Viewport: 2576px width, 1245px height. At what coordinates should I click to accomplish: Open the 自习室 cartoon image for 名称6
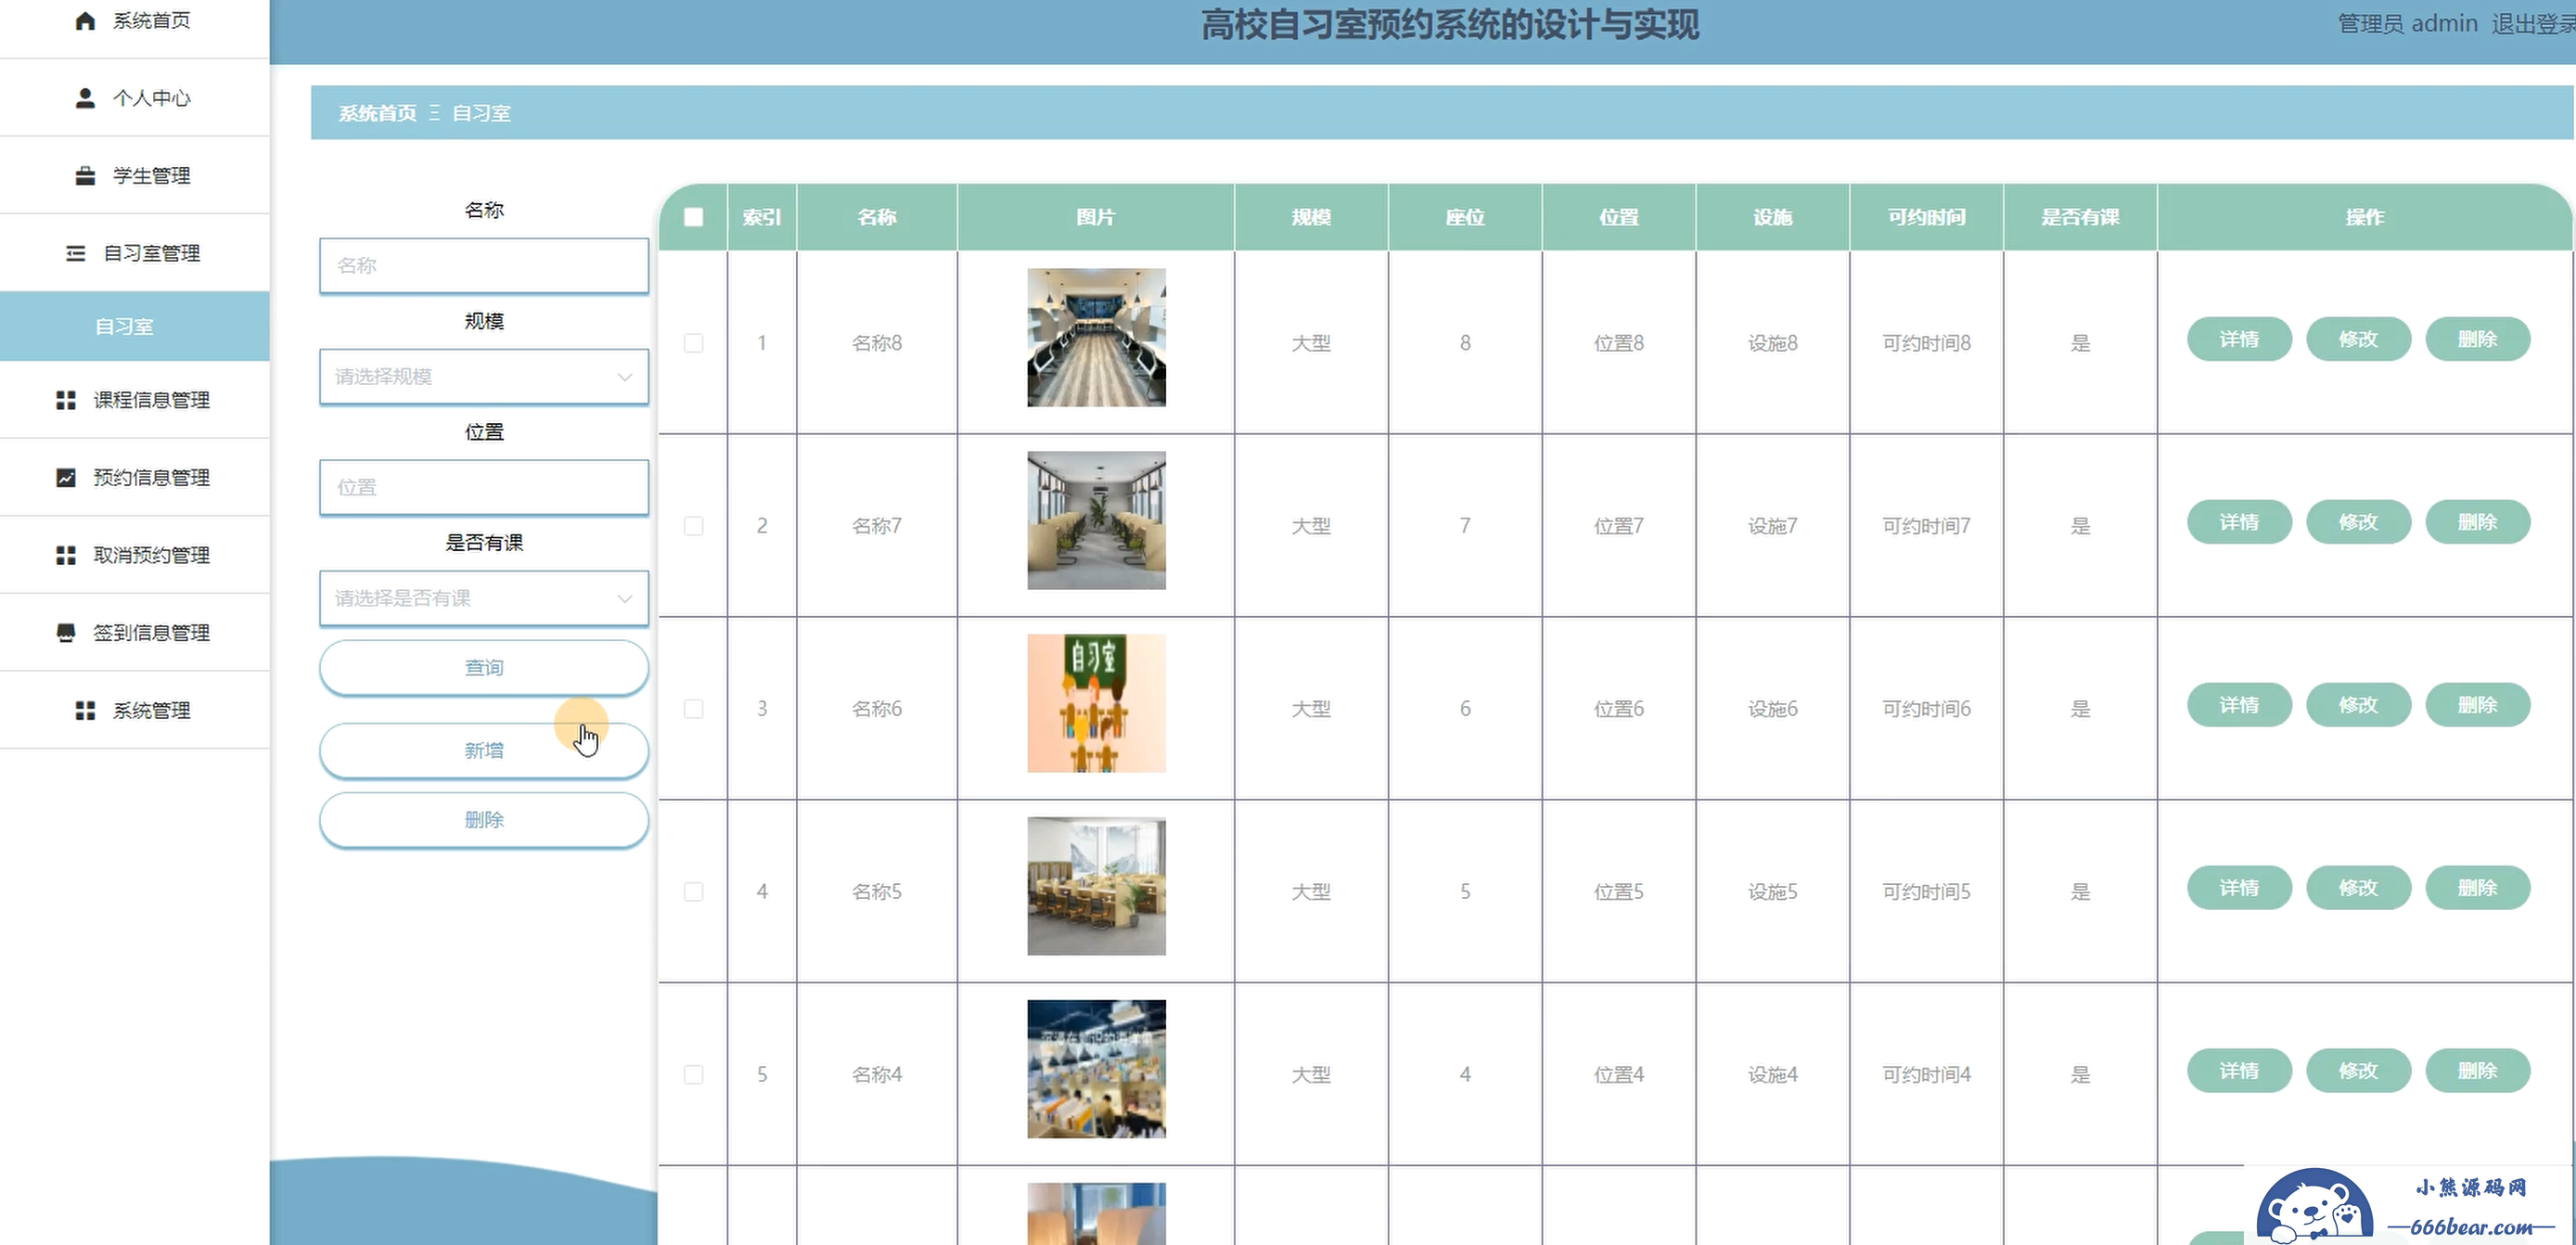1096,704
